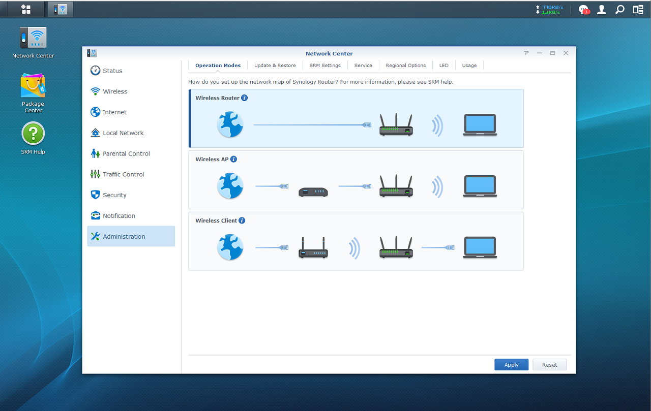The width and height of the screenshot is (651, 411).
Task: Close the Network Center window
Action: [566, 53]
